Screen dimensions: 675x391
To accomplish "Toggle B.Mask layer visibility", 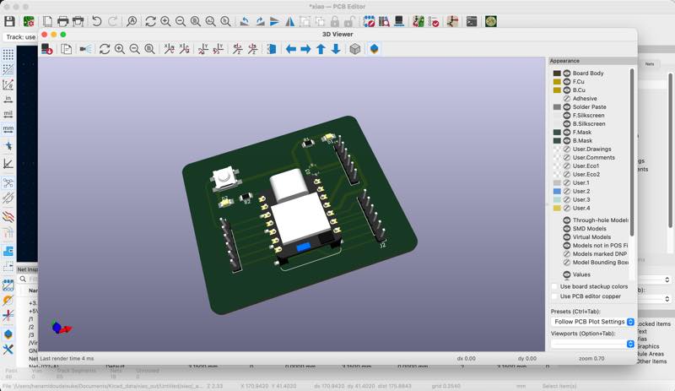I will pos(567,140).
